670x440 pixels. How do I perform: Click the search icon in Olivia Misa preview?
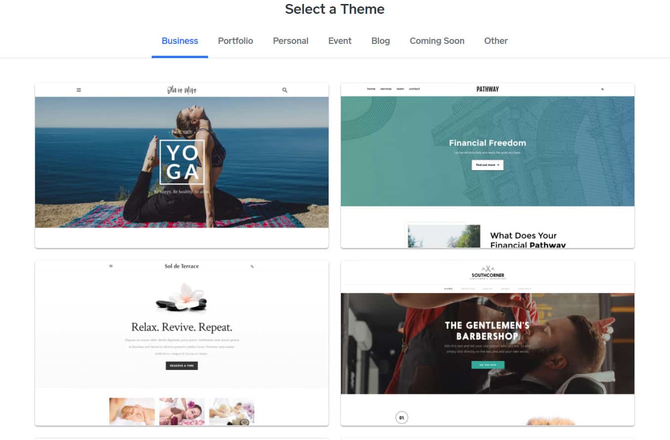pos(285,90)
